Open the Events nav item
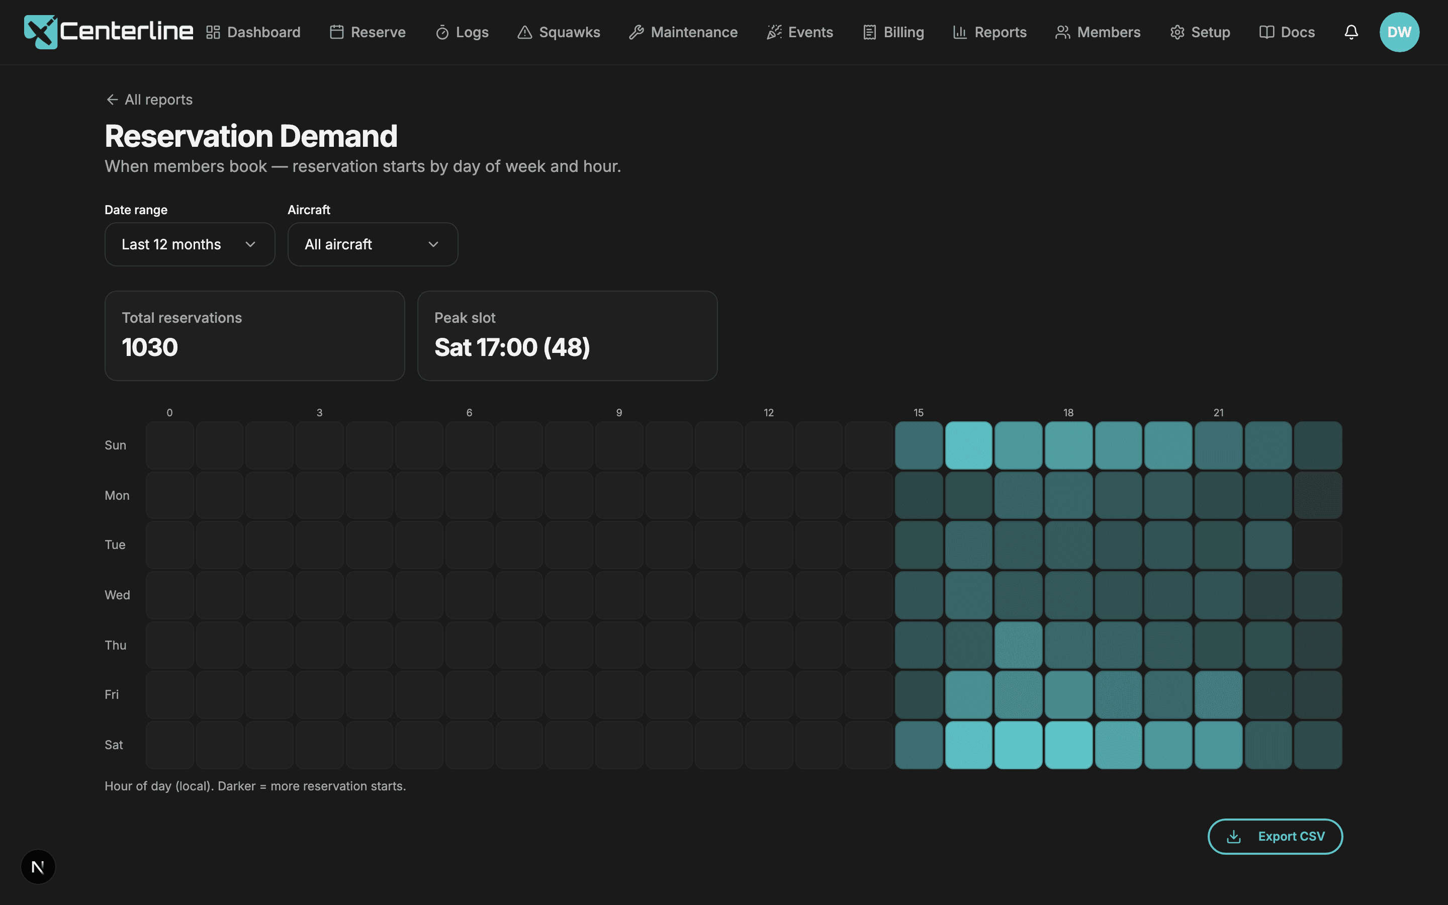The image size is (1448, 905). point(800,32)
